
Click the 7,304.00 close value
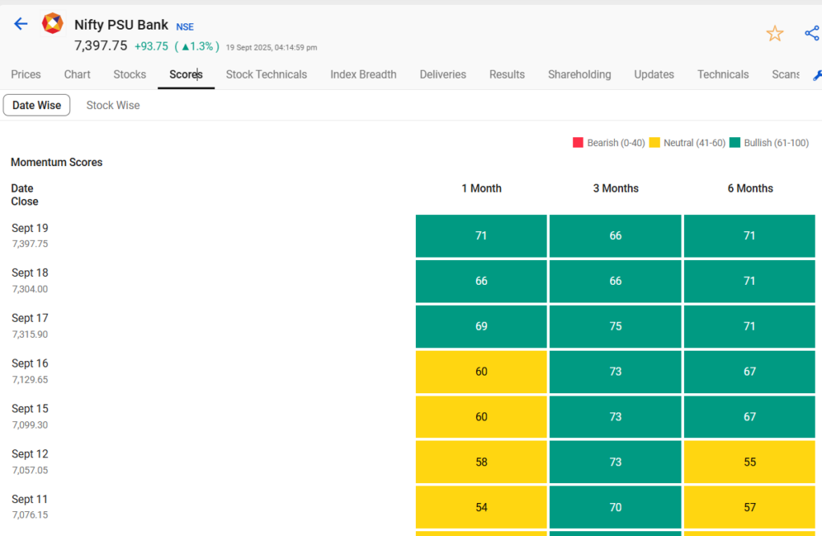(x=30, y=289)
